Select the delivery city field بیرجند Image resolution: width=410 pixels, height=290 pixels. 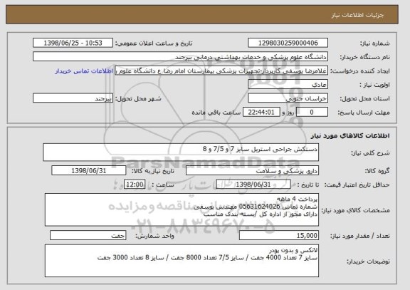point(73,98)
